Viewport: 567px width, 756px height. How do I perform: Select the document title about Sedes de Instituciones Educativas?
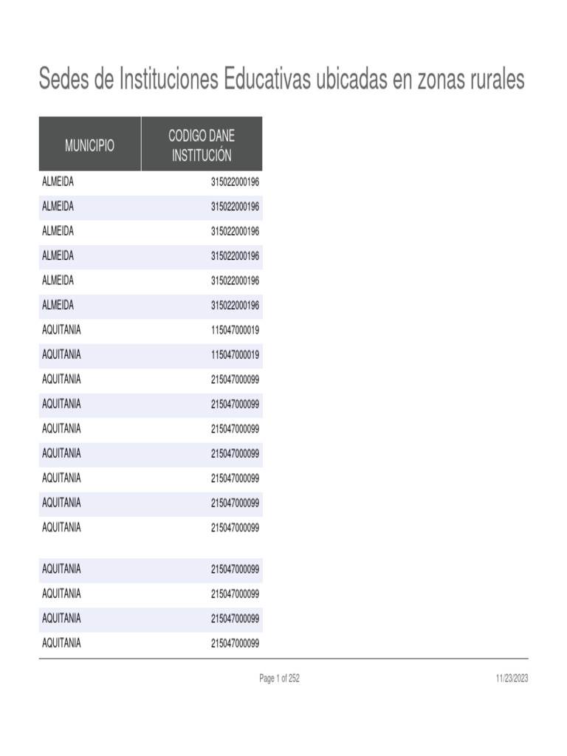[281, 79]
